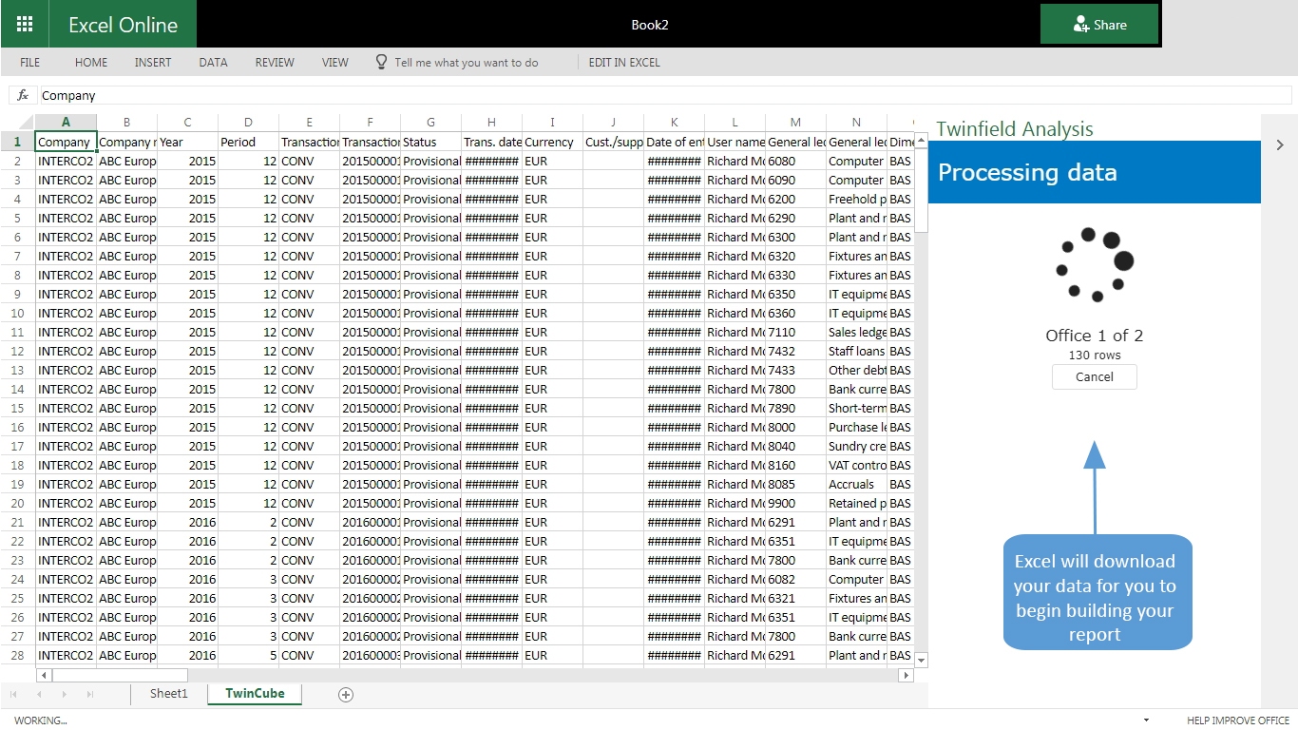This screenshot has width=1298, height=730.
Task: Select row 15 header
Action: click(17, 408)
